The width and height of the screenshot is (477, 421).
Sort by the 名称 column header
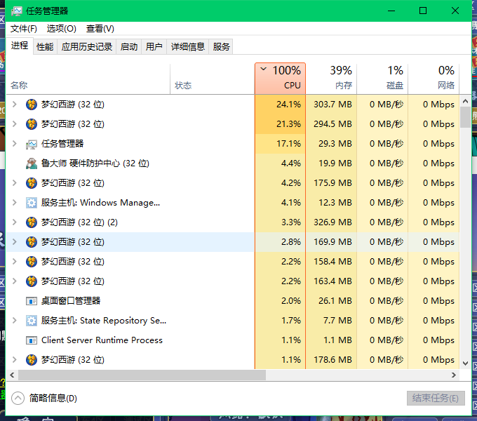[88, 79]
